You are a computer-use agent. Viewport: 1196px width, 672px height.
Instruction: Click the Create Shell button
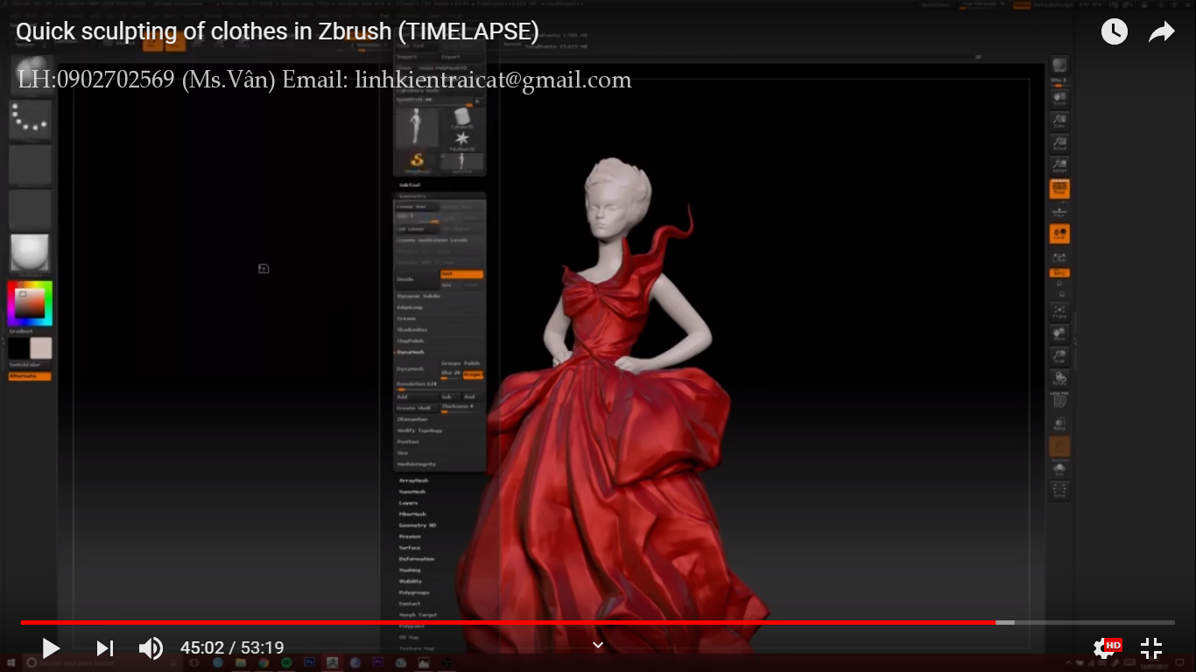[x=417, y=408]
